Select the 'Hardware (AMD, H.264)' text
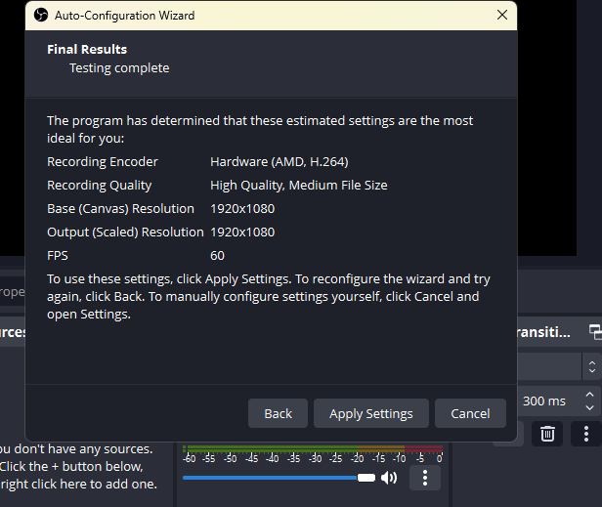Viewport: 602px width, 507px height. point(279,162)
